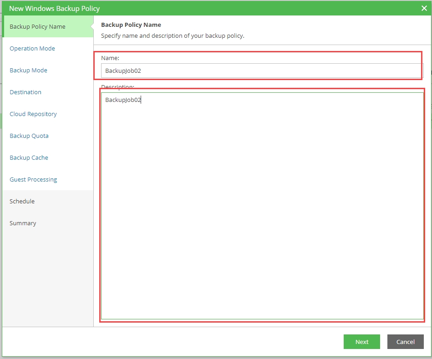Cancel the backup policy wizard
432x359 pixels.
click(405, 342)
